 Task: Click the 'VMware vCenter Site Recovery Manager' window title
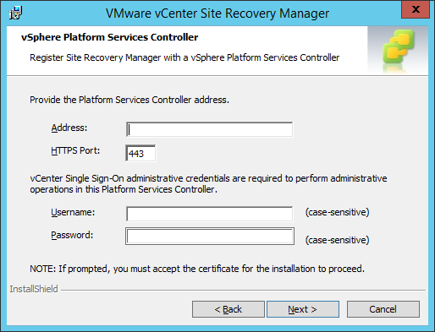[x=217, y=14]
